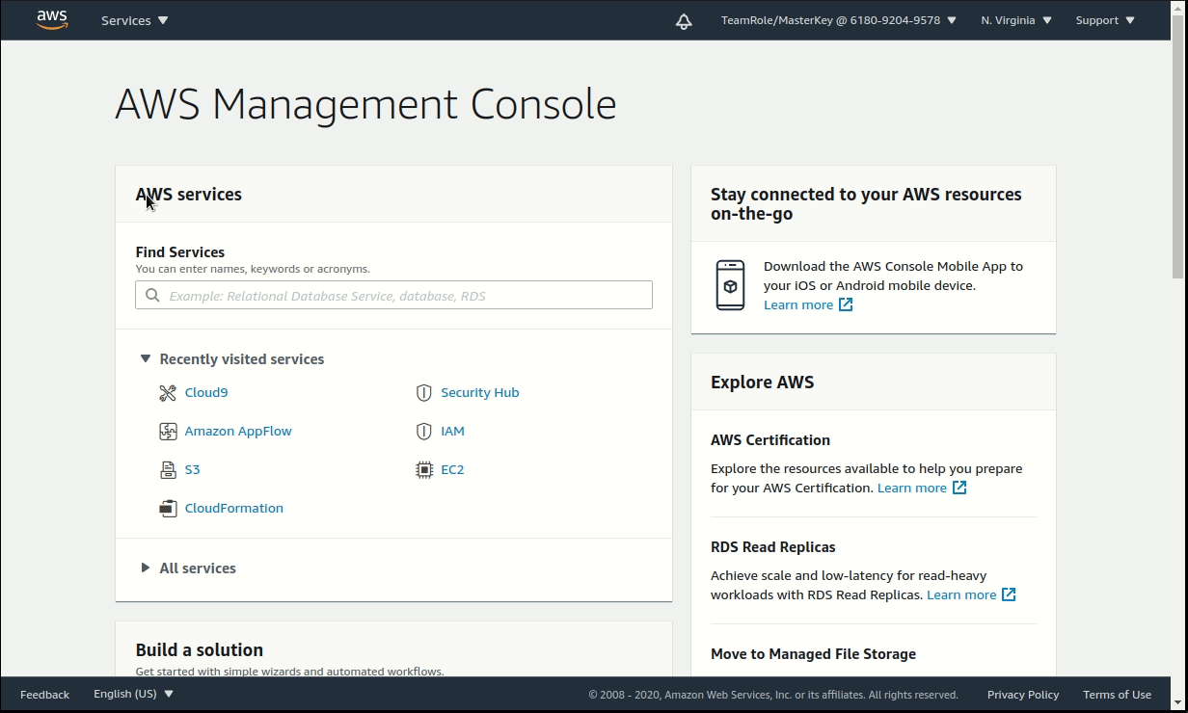The image size is (1188, 713).
Task: Open the Services dropdown menu
Action: tap(134, 20)
